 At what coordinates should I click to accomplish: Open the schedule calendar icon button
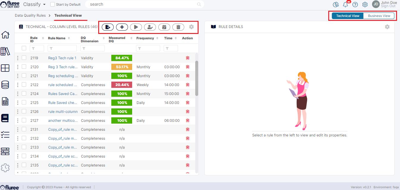164,27
